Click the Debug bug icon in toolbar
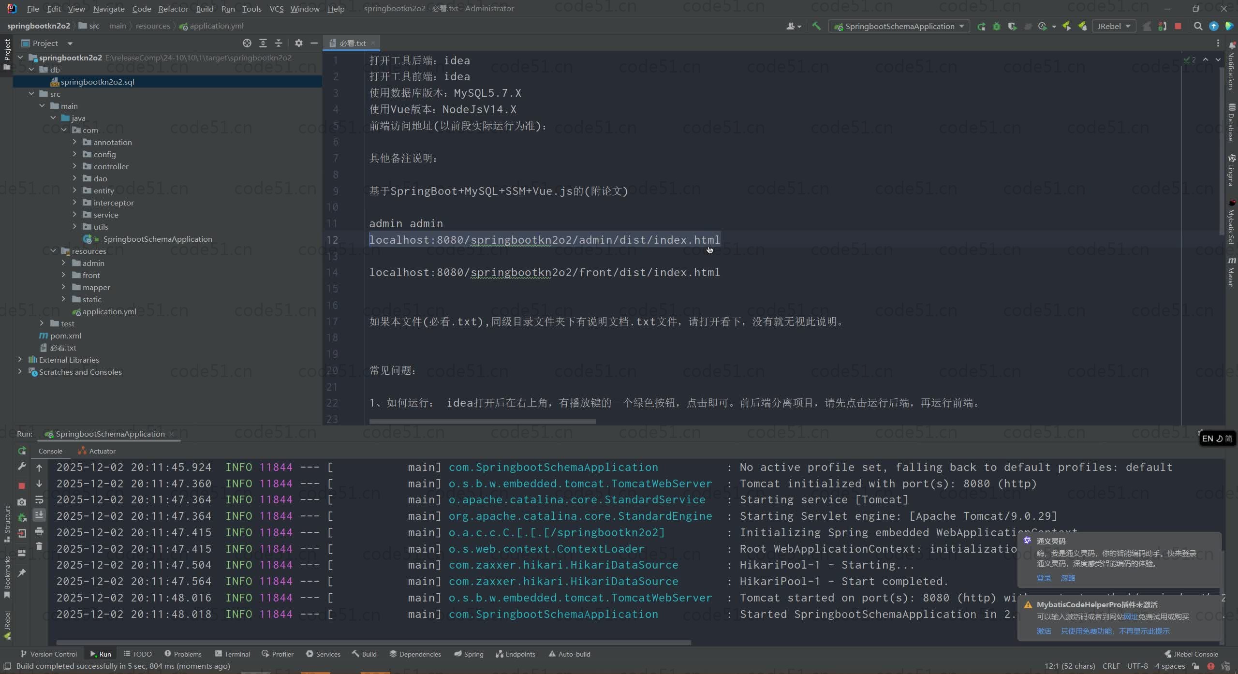The height and width of the screenshot is (674, 1238). [997, 26]
